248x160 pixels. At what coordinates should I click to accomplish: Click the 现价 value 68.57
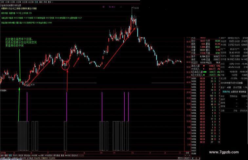pos(203,41)
